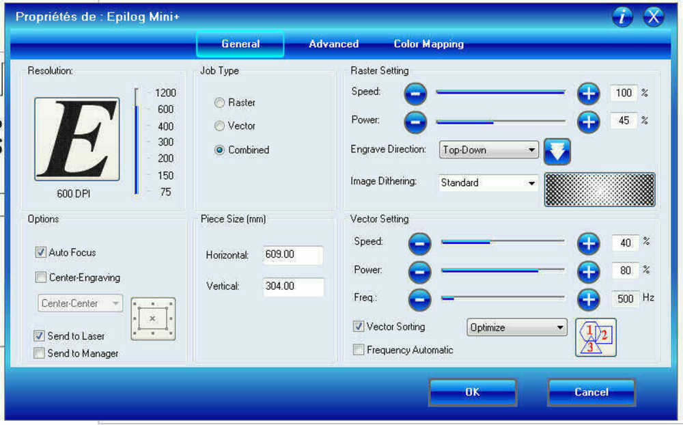Decrease Vector Speed with minus button

click(x=419, y=243)
